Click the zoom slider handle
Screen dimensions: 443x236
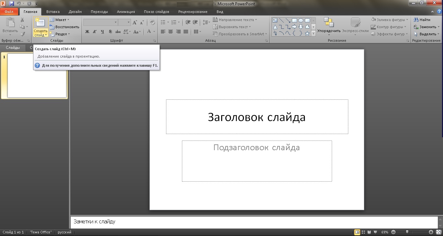click(407, 232)
